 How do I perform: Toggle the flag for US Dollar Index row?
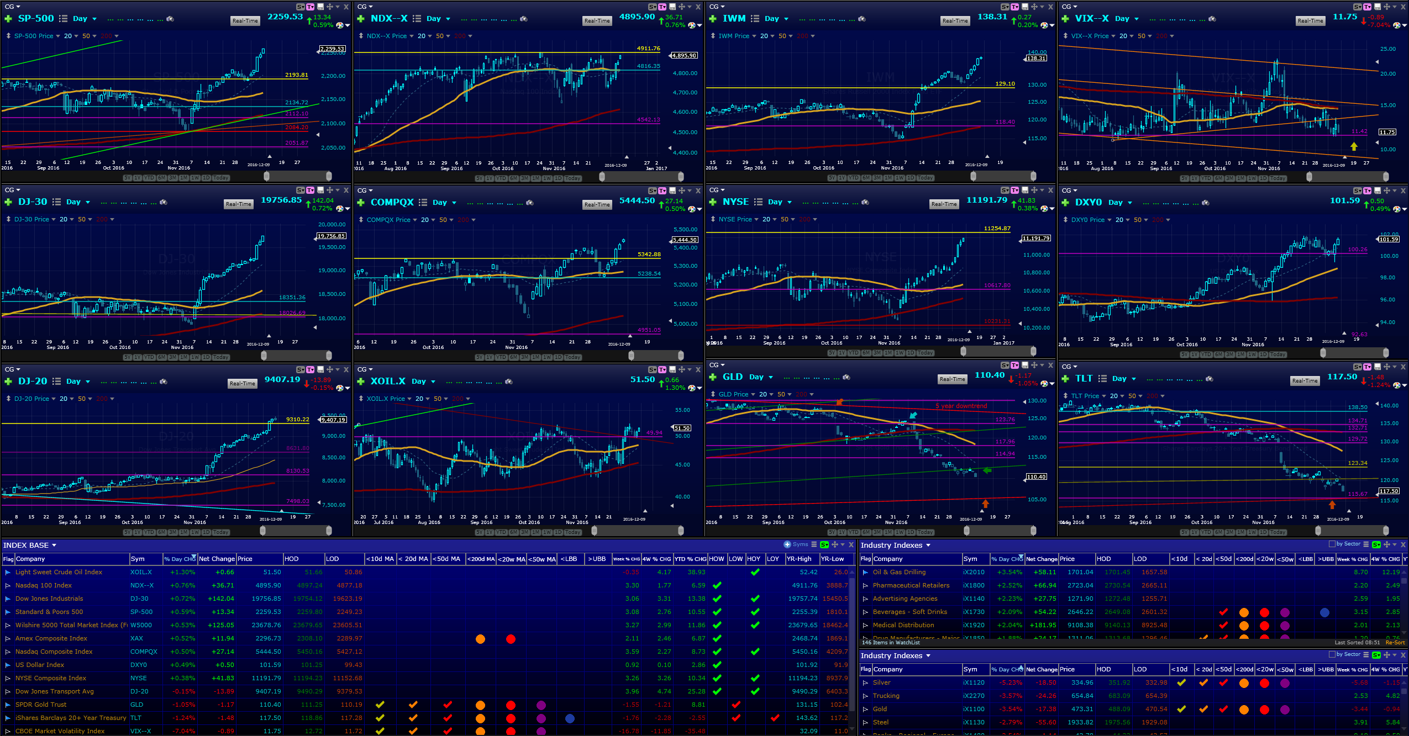(8, 665)
